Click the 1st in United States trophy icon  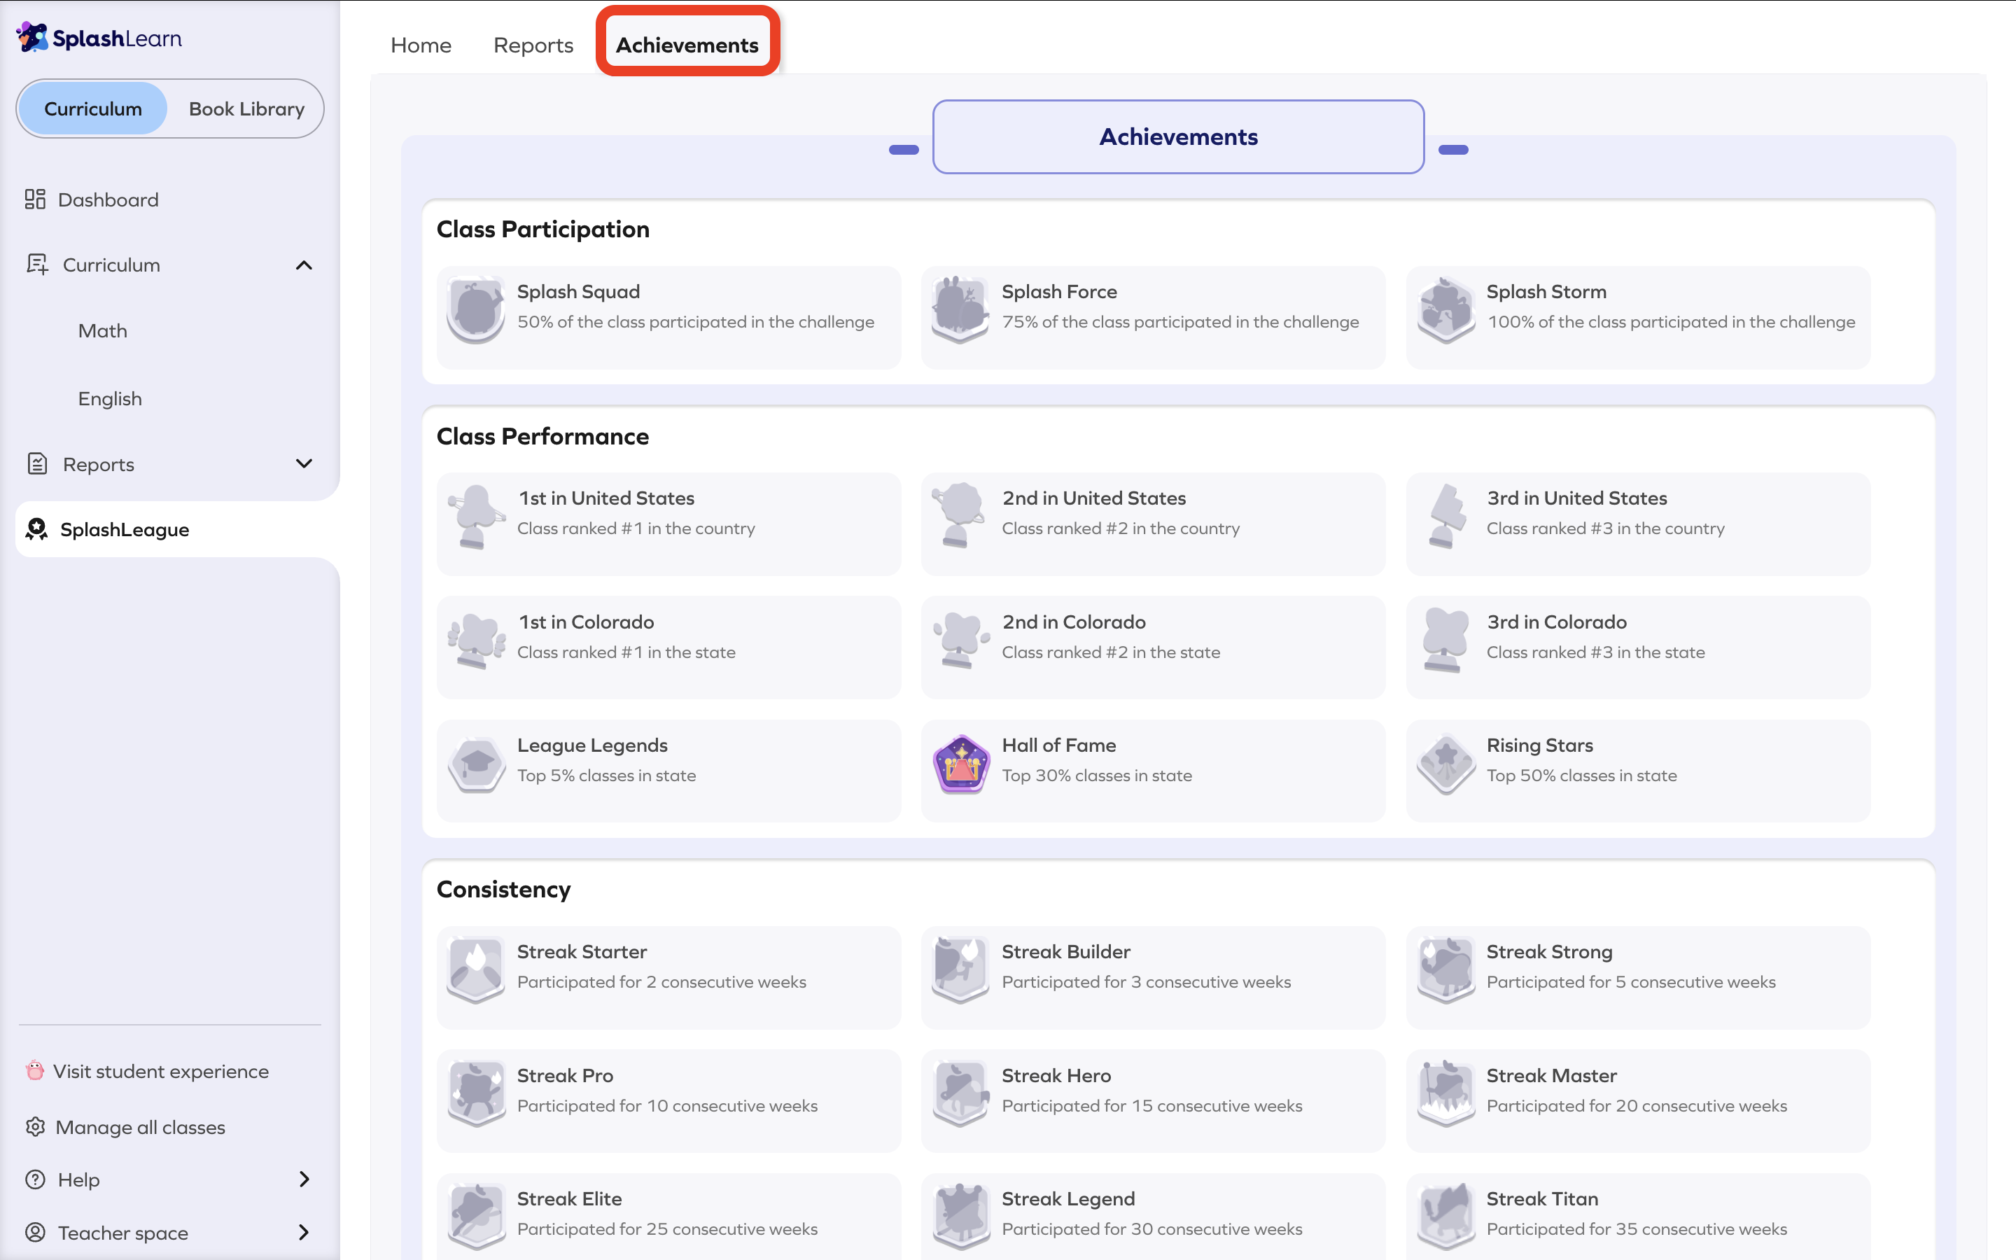pos(476,517)
